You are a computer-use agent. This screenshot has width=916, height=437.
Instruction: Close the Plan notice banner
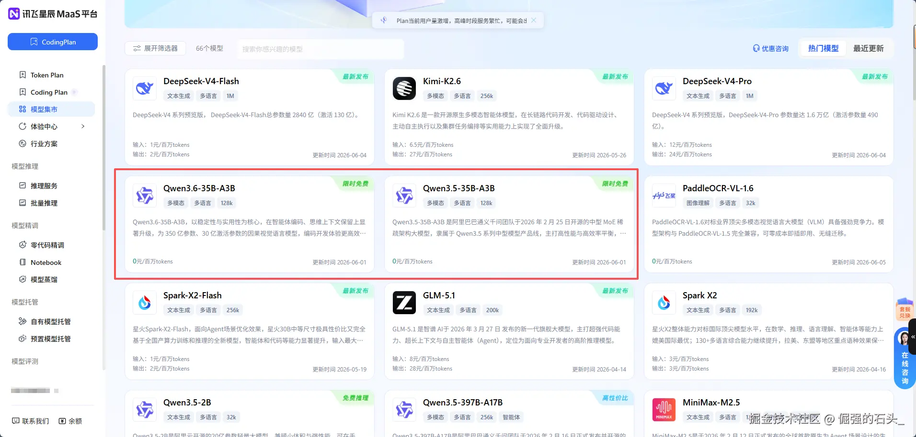534,20
